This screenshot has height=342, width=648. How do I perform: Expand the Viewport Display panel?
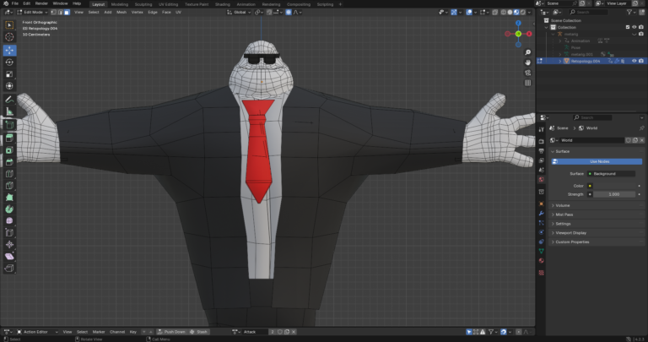pos(570,232)
